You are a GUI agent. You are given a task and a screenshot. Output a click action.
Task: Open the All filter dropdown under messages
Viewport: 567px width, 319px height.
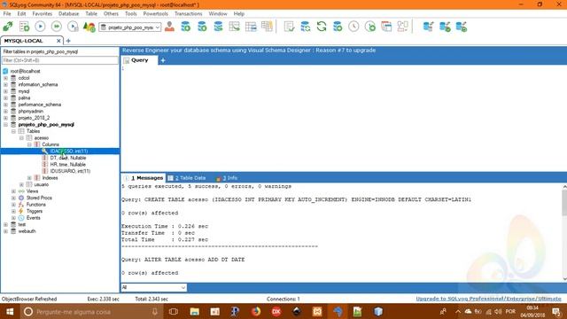tap(153, 287)
